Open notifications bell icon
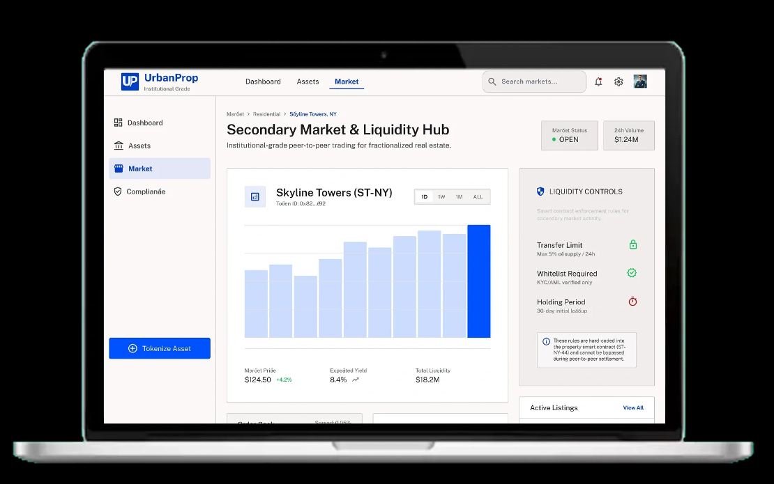 click(598, 81)
